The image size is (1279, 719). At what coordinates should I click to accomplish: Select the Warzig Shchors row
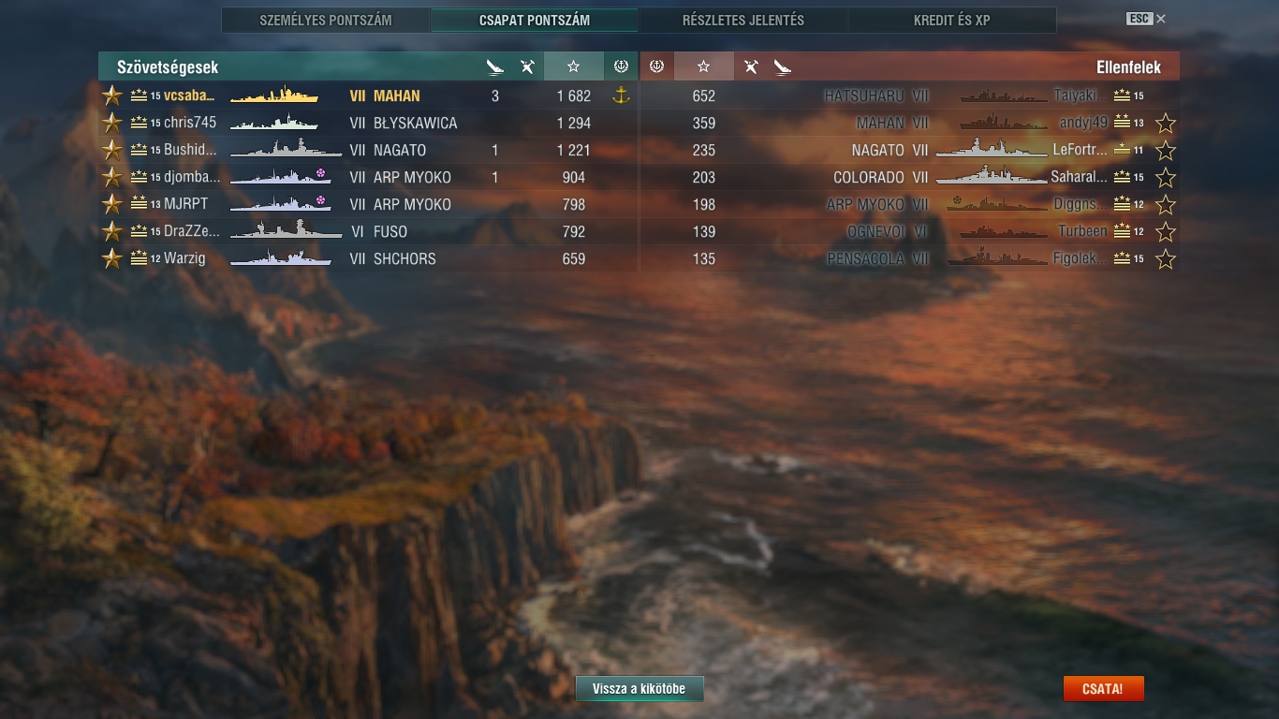pos(368,259)
